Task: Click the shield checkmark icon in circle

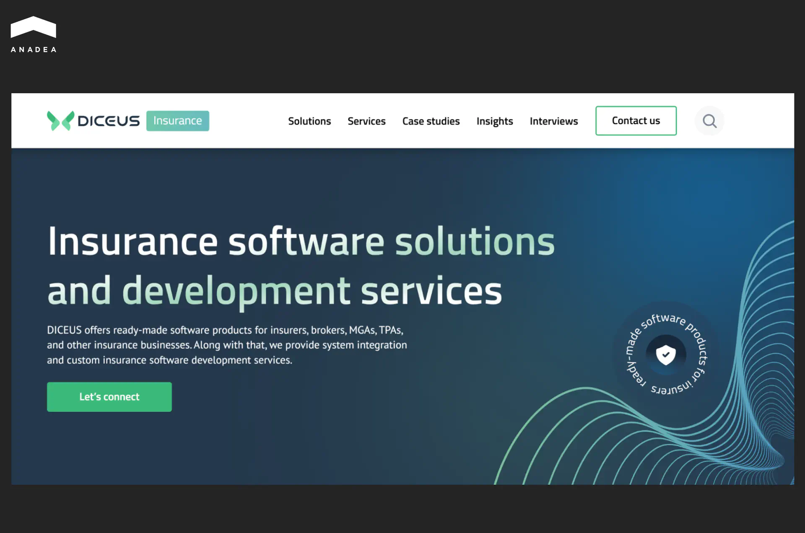Action: click(x=666, y=354)
